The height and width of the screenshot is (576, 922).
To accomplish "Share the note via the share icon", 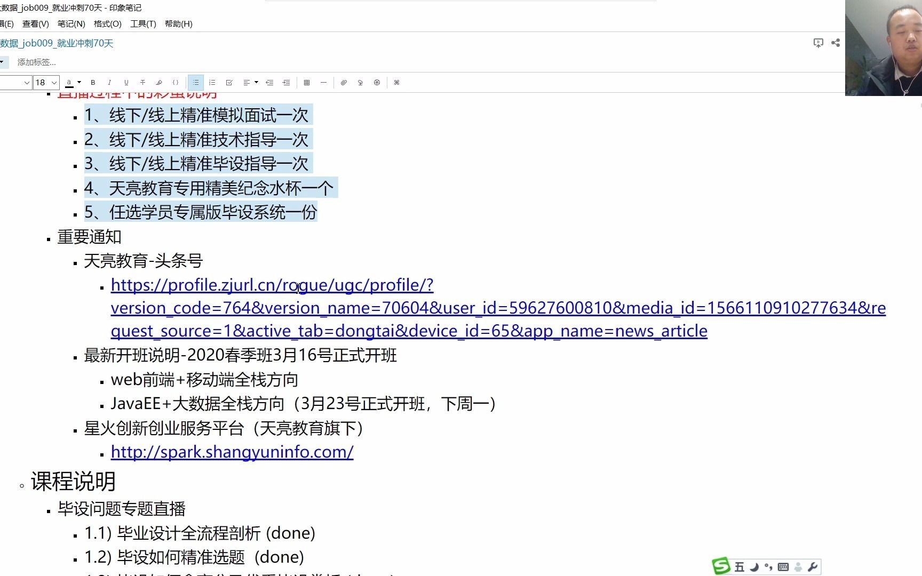I will point(836,43).
